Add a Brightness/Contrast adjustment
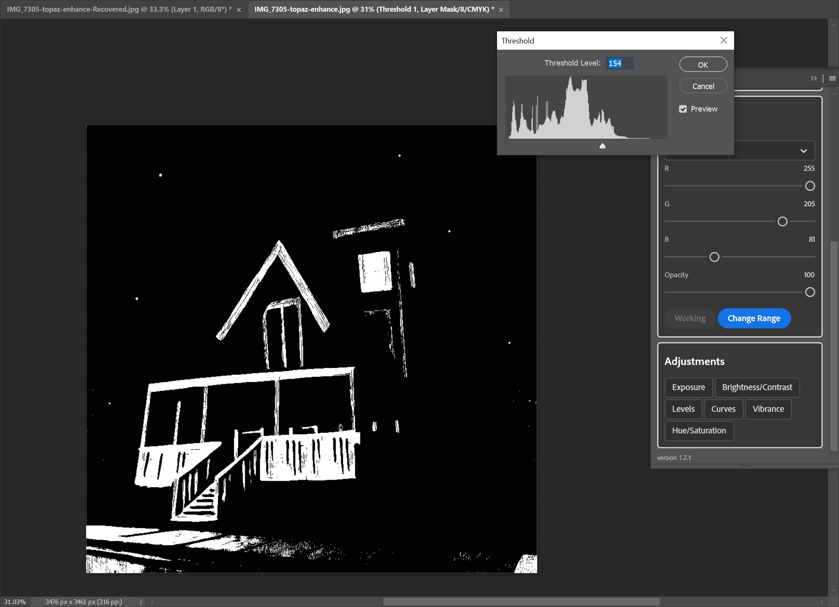 [x=757, y=387]
